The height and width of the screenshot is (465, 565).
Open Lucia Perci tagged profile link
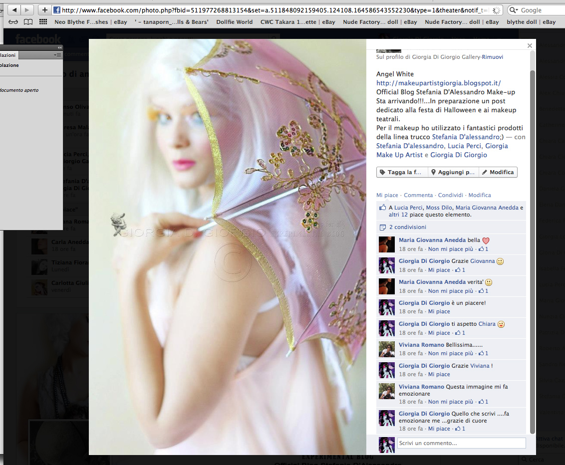(464, 146)
